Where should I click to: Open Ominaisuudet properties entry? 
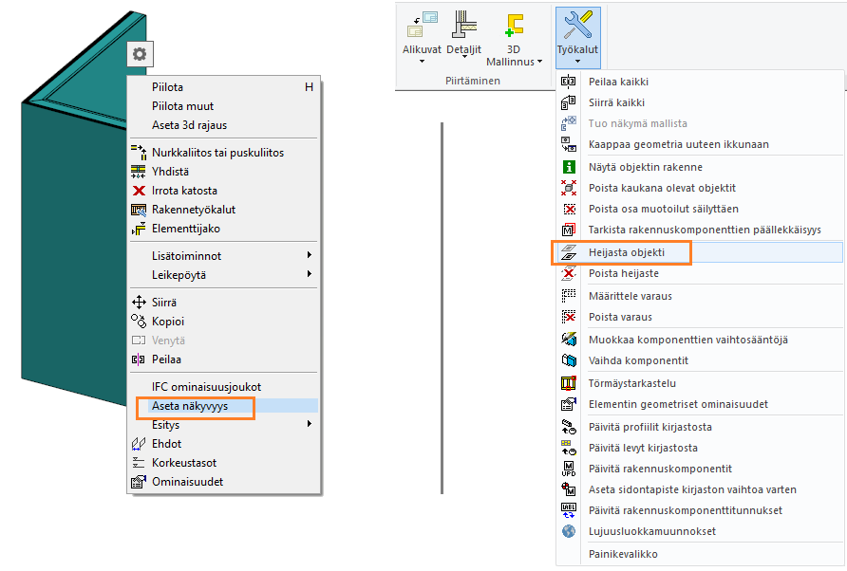click(188, 482)
